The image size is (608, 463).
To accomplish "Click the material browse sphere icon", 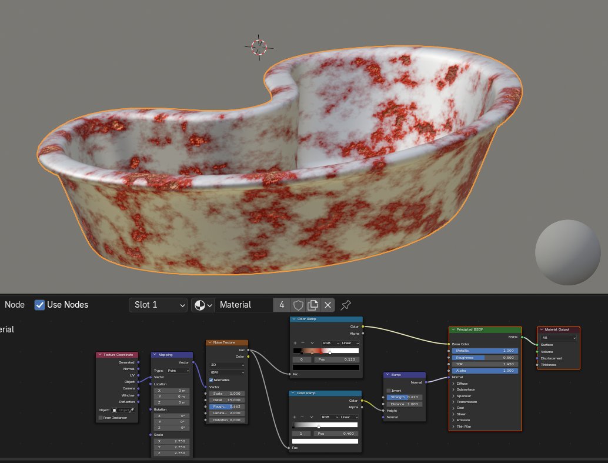I will pyautogui.click(x=200, y=305).
